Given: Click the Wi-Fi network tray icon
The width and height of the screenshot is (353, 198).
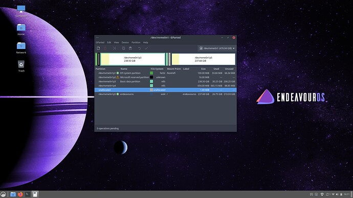Looking at the screenshot, I should pos(333,194).
